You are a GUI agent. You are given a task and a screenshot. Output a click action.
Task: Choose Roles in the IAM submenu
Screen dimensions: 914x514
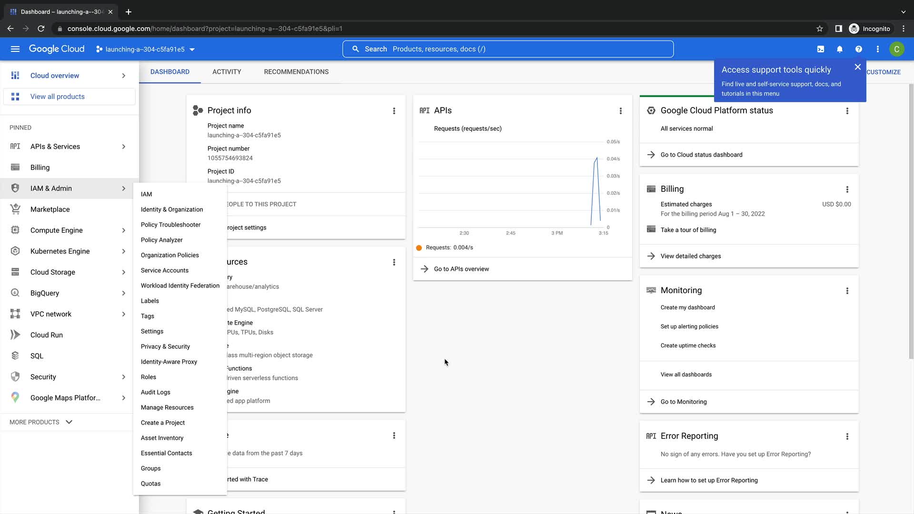click(149, 377)
